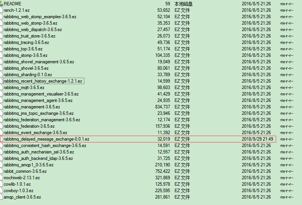
Task: Select the rabbitmq_recent_history_exchange-1.2.1.ez entry
Action: [43, 81]
